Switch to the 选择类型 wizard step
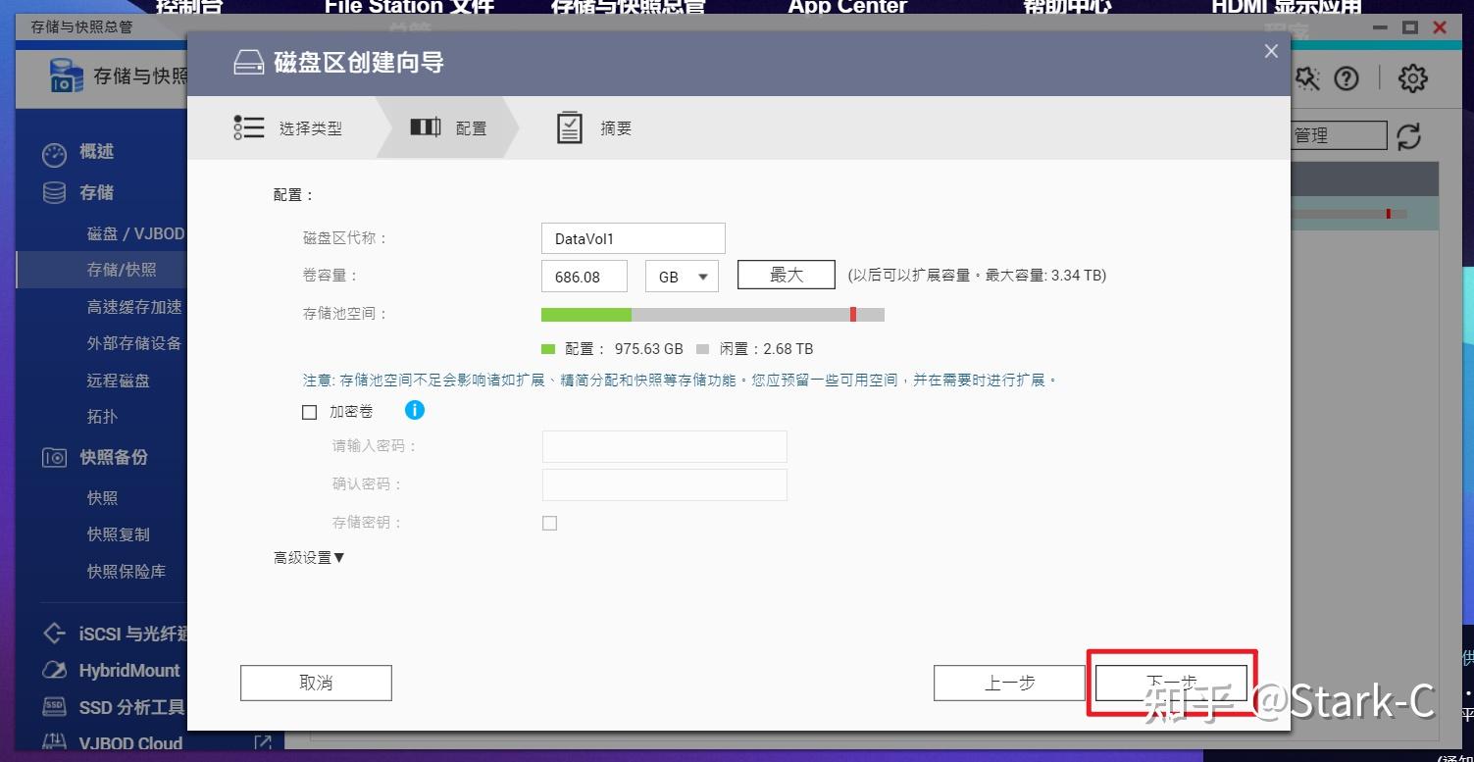The height and width of the screenshot is (762, 1474). (312, 127)
